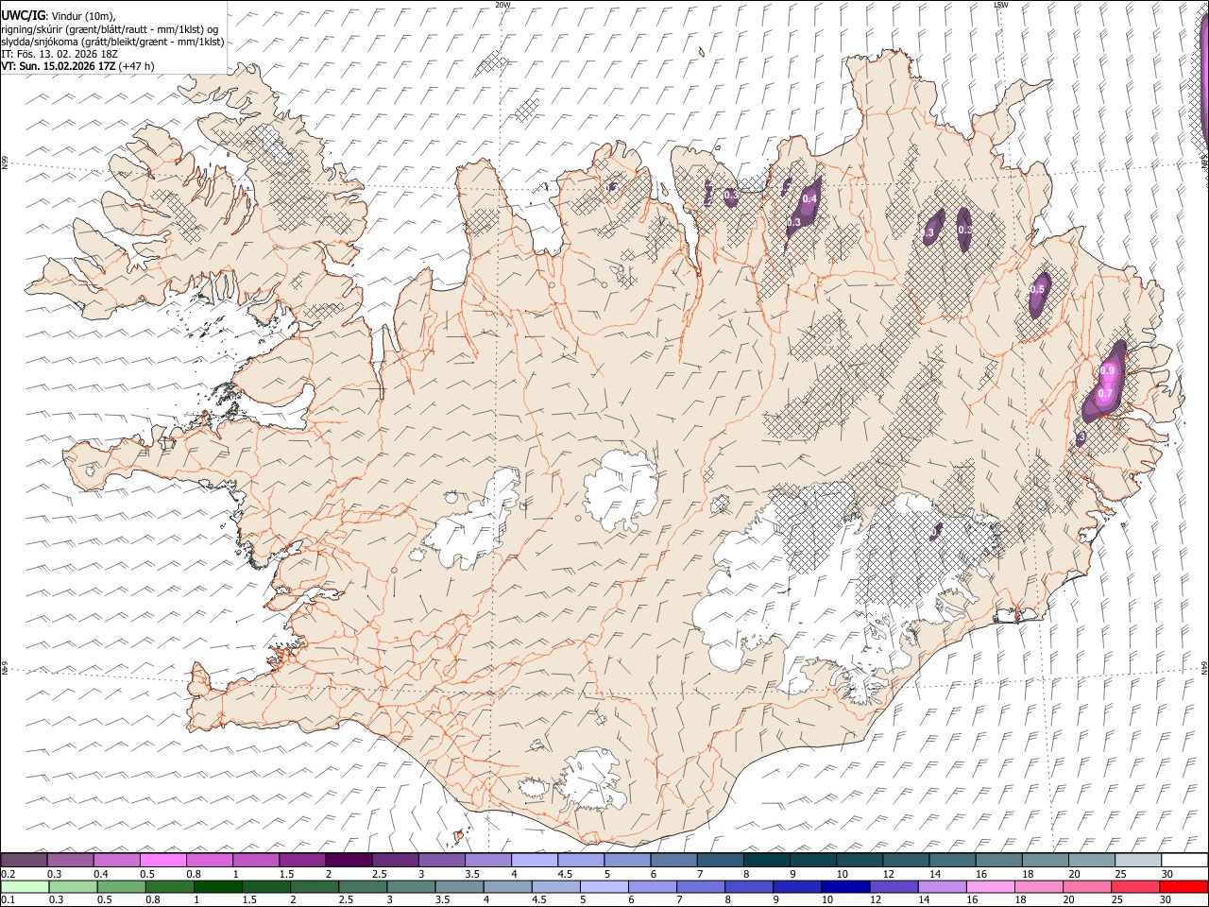
Task: Click the pink 0.5–0.8 swatch in upper legend row
Action: [x=162, y=861]
